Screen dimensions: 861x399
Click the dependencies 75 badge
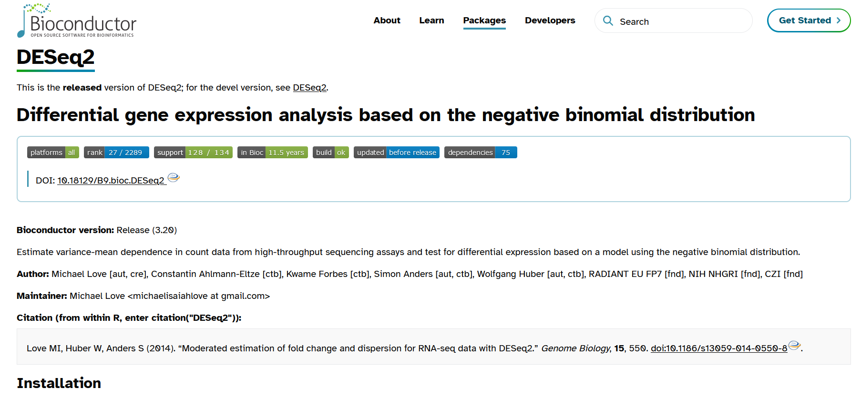(481, 152)
